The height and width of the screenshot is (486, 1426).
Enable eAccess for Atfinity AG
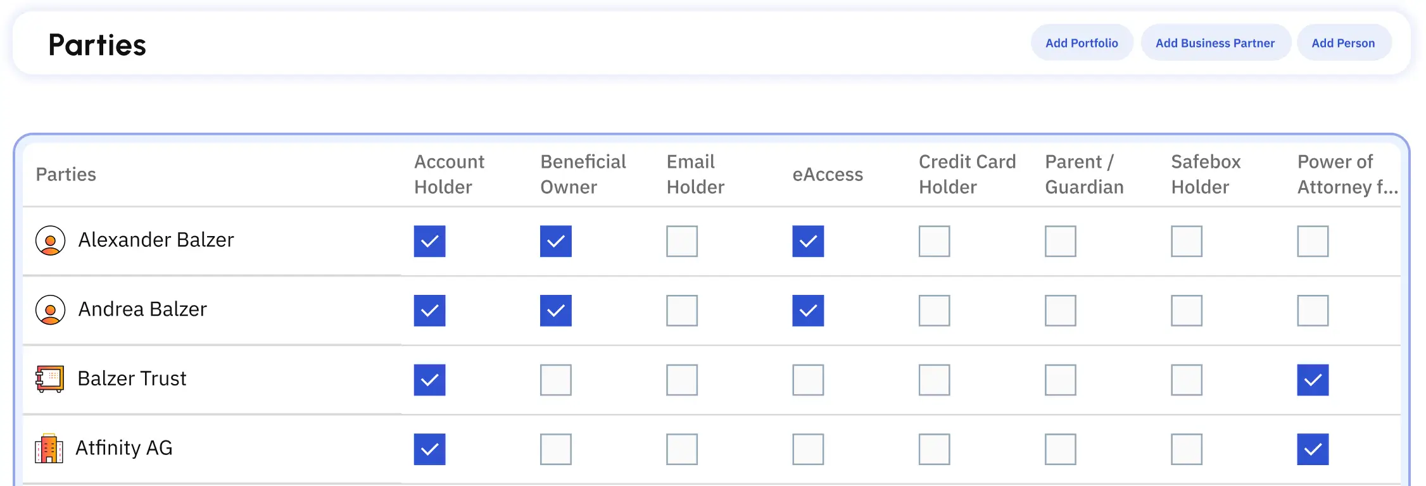click(x=806, y=449)
